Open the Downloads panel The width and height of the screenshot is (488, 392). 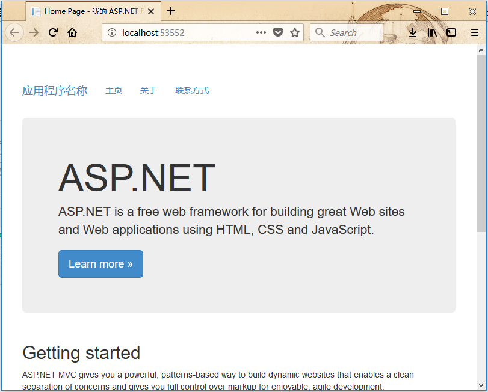point(413,32)
